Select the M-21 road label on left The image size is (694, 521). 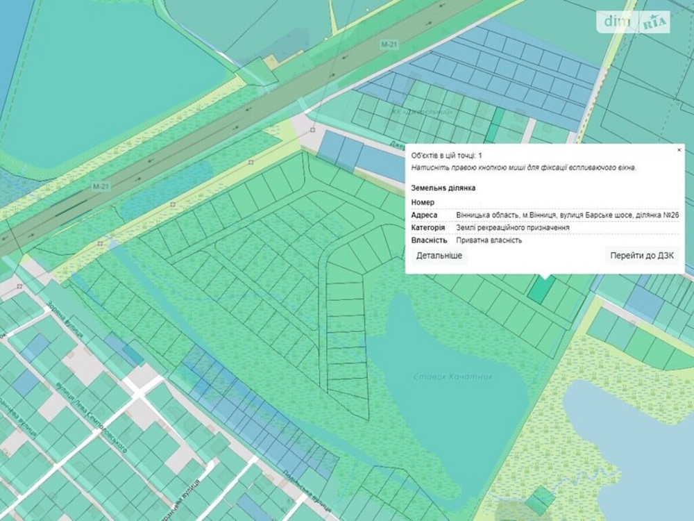tap(102, 187)
